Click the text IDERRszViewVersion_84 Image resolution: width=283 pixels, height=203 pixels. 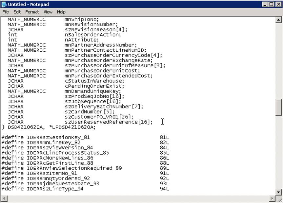point(60,147)
